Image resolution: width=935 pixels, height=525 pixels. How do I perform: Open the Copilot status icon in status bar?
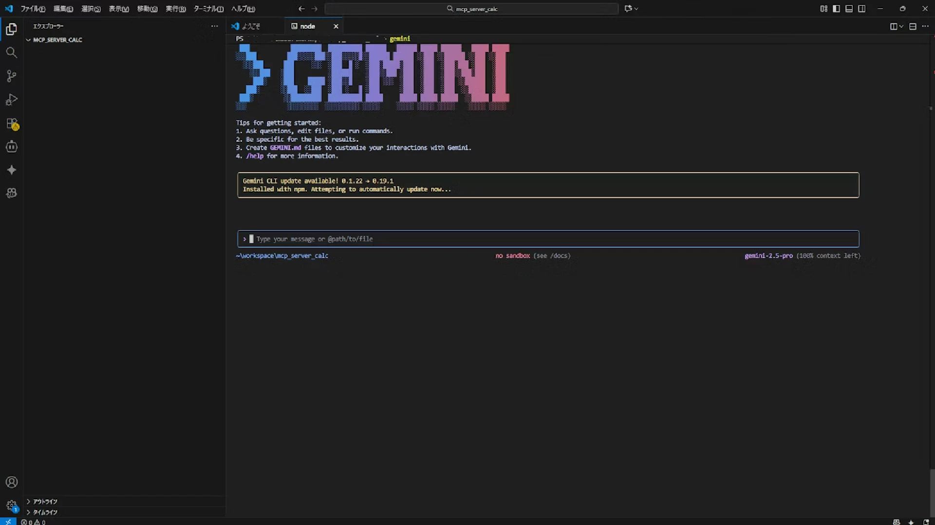[896, 522]
